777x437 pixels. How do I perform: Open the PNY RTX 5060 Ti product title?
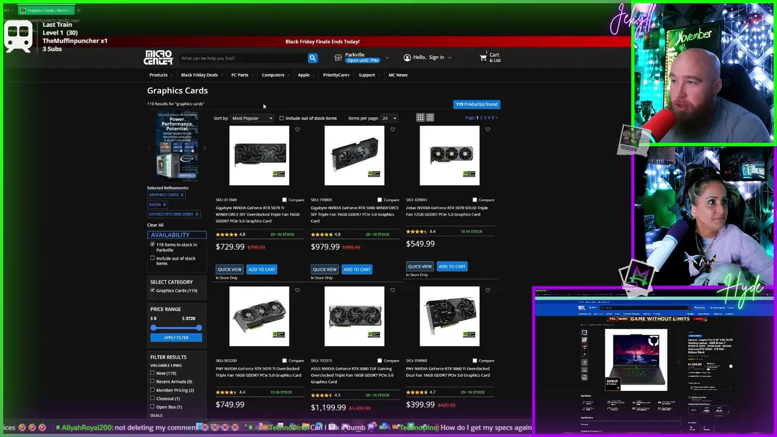pos(448,372)
